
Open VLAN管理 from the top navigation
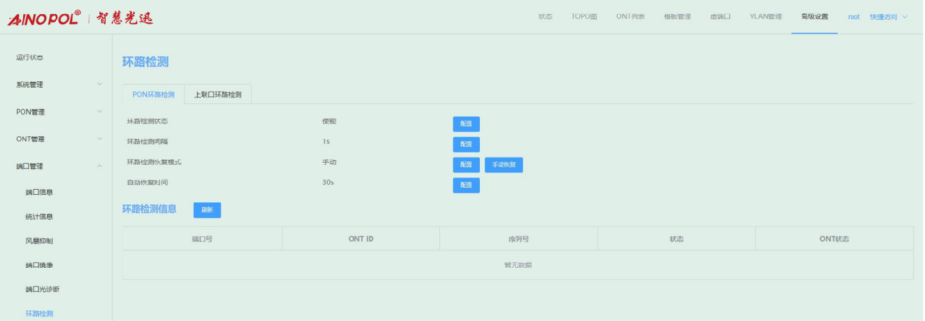point(765,17)
